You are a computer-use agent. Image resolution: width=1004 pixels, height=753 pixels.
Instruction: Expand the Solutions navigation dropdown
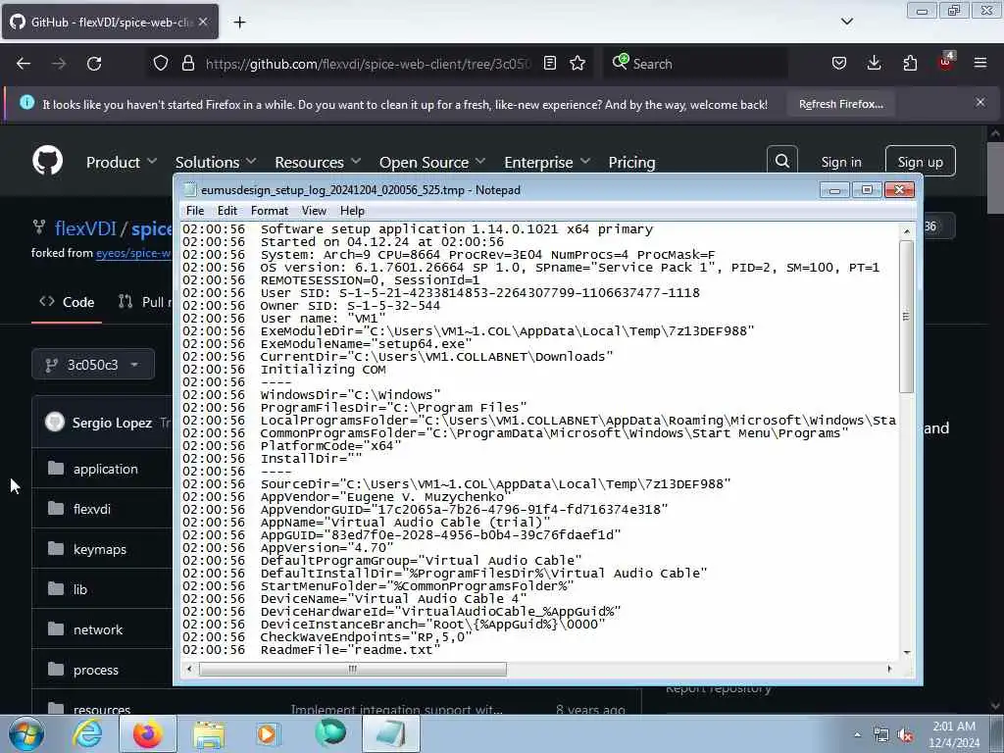point(216,162)
